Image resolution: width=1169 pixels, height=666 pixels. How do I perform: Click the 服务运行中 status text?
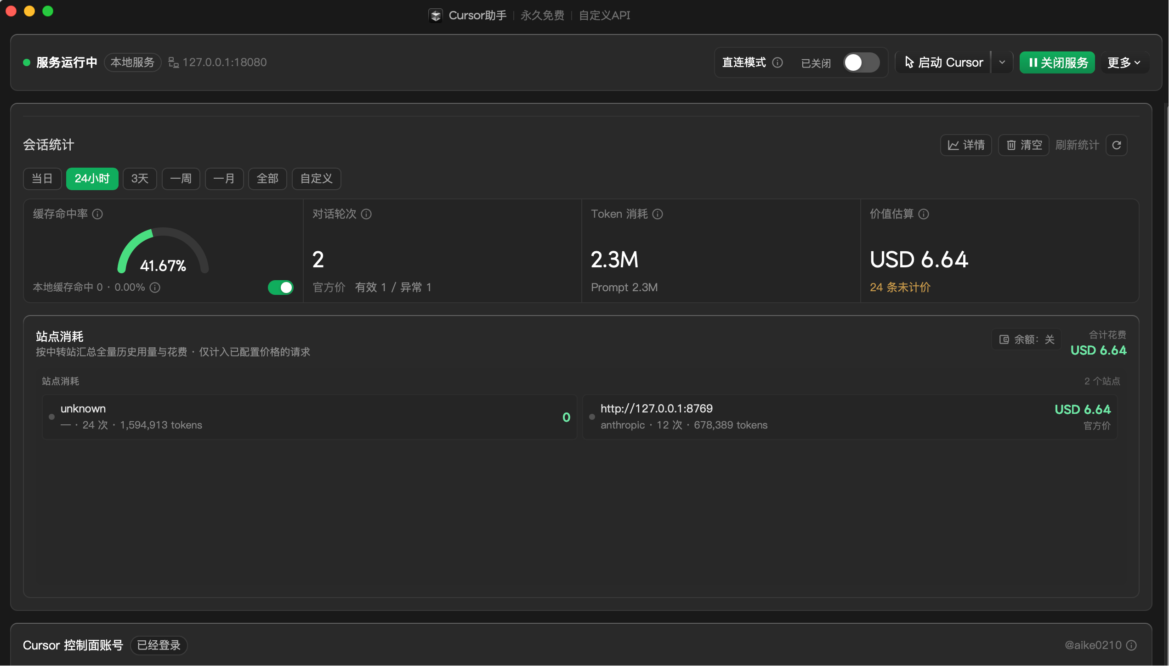(67, 62)
